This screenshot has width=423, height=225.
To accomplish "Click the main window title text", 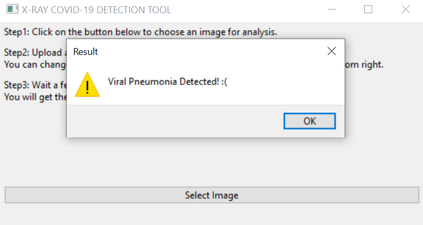I will pos(96,10).
